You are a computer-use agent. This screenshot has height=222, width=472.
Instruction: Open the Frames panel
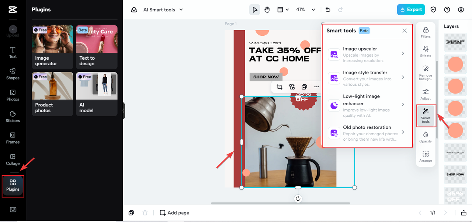(13, 138)
